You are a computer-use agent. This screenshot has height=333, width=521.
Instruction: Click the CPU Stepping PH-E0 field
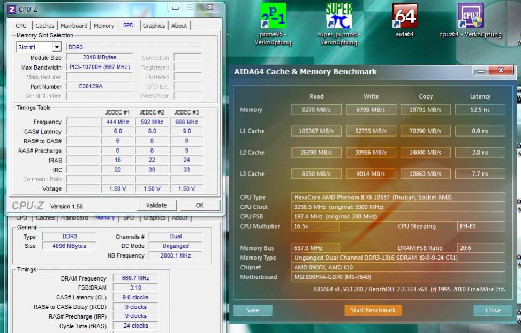[x=481, y=226]
